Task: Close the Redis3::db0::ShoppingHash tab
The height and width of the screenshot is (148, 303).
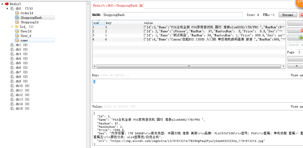Action: coord(141,6)
